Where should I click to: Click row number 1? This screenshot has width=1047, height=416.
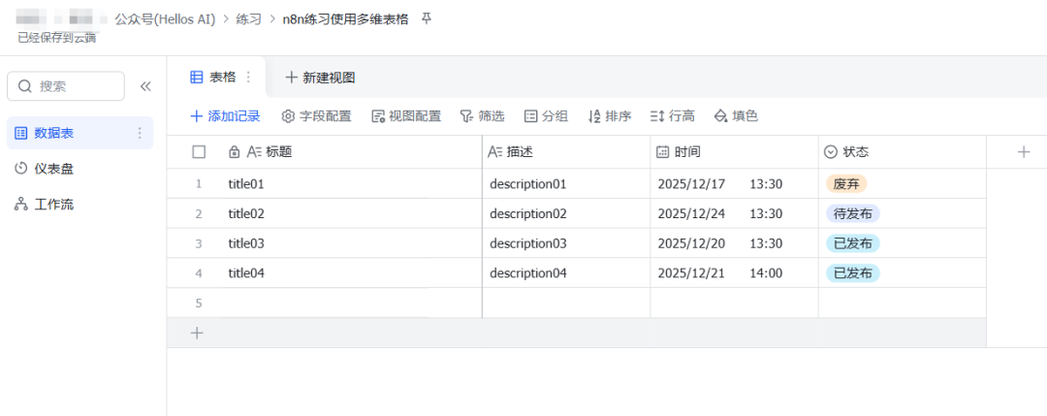tap(199, 183)
